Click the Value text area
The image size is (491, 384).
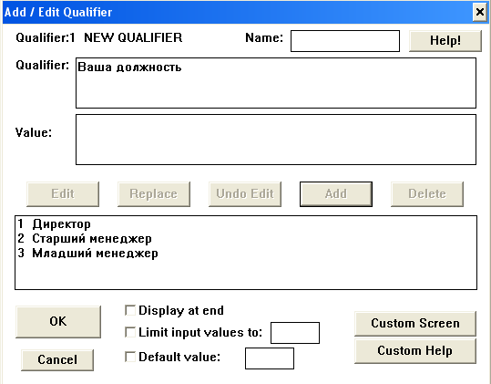click(x=276, y=140)
